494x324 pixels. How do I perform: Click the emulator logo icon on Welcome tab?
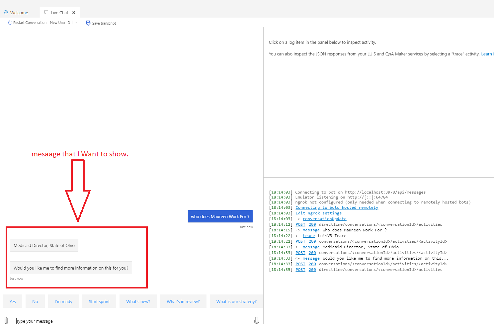tap(5, 12)
